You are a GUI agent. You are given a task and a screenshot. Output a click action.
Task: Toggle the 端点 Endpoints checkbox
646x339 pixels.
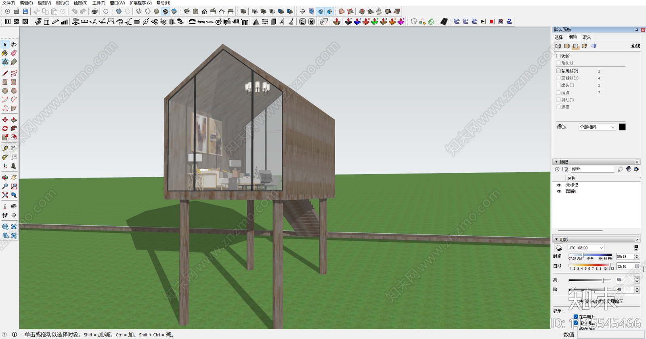coord(558,92)
